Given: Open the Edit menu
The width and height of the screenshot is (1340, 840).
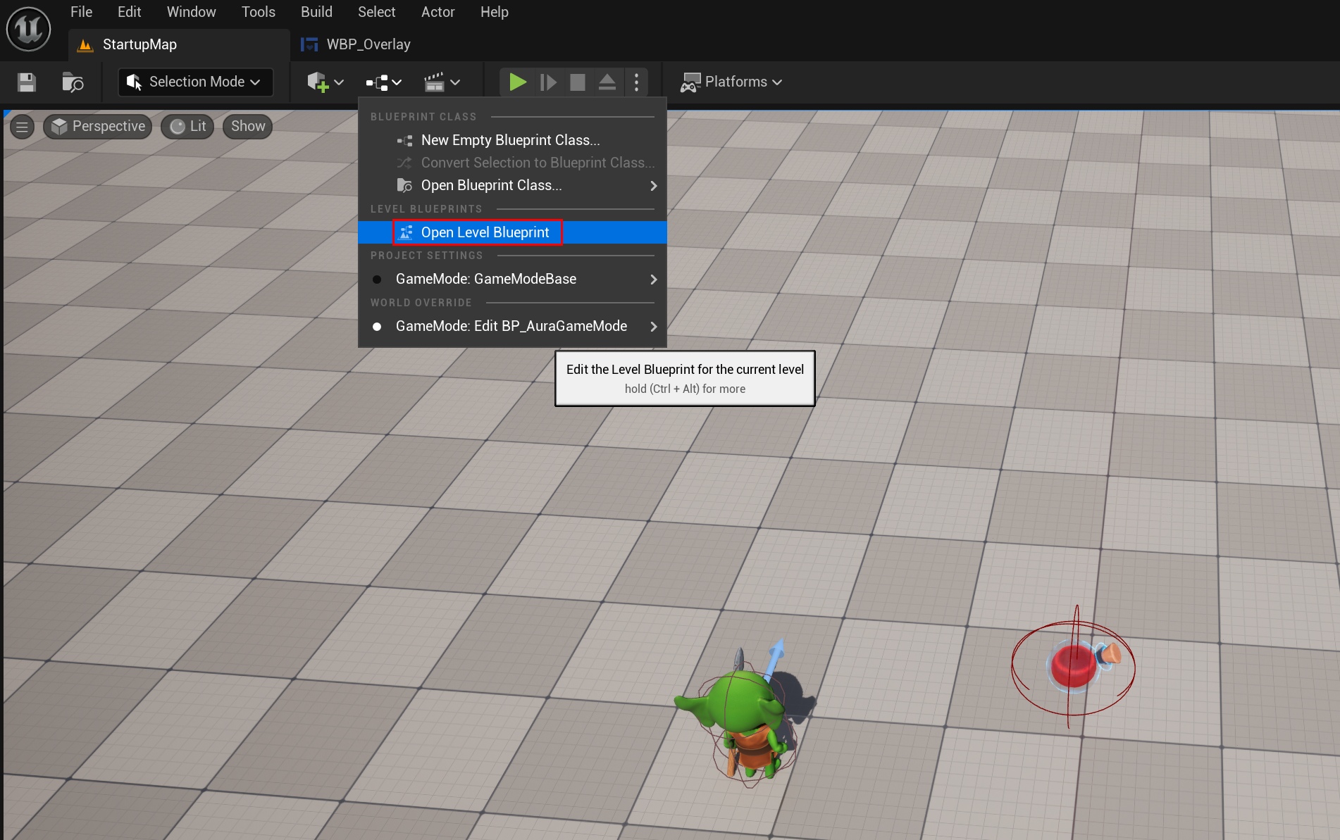Looking at the screenshot, I should tap(129, 12).
